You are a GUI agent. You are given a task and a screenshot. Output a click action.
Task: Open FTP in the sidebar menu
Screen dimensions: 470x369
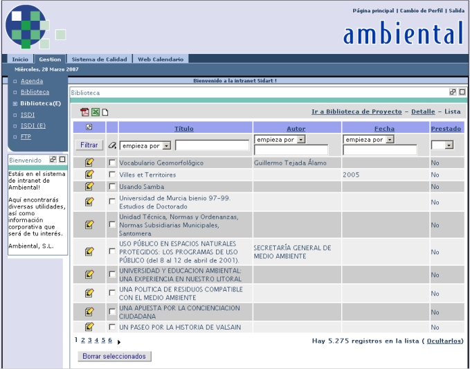coord(26,136)
